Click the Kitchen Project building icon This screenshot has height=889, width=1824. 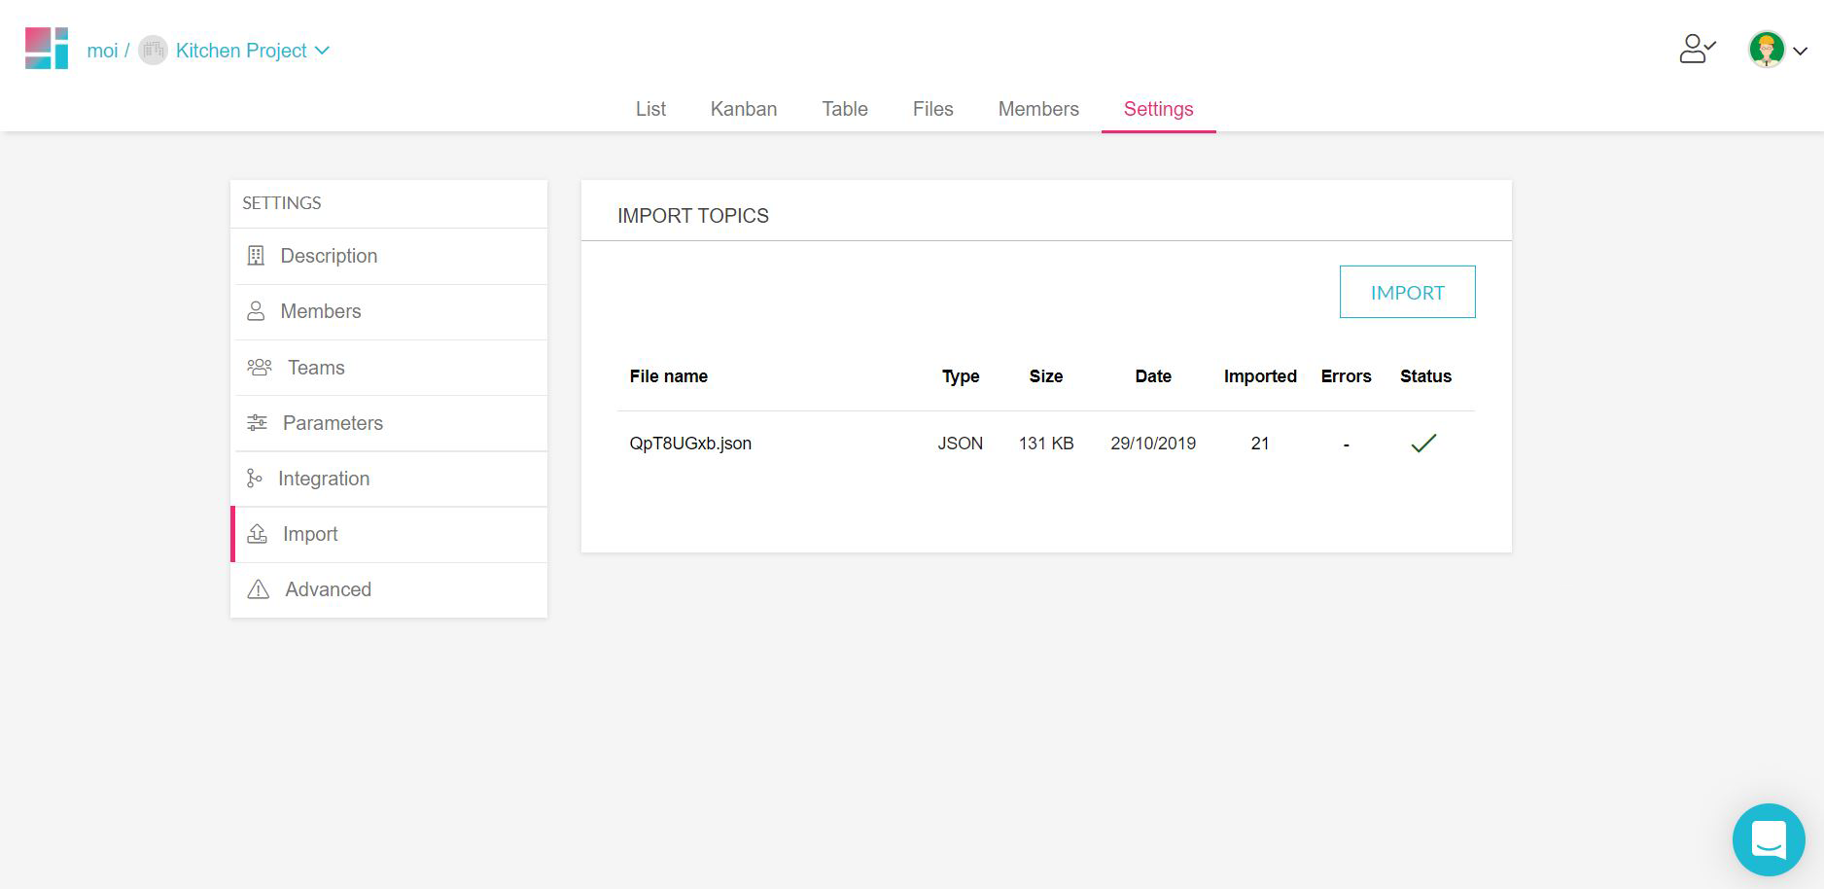click(153, 50)
